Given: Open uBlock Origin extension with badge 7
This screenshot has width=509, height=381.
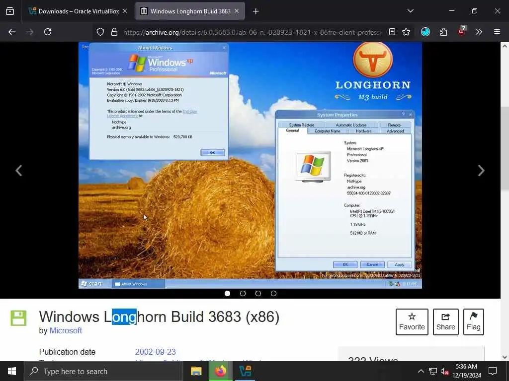Looking at the screenshot, I should (462, 31).
